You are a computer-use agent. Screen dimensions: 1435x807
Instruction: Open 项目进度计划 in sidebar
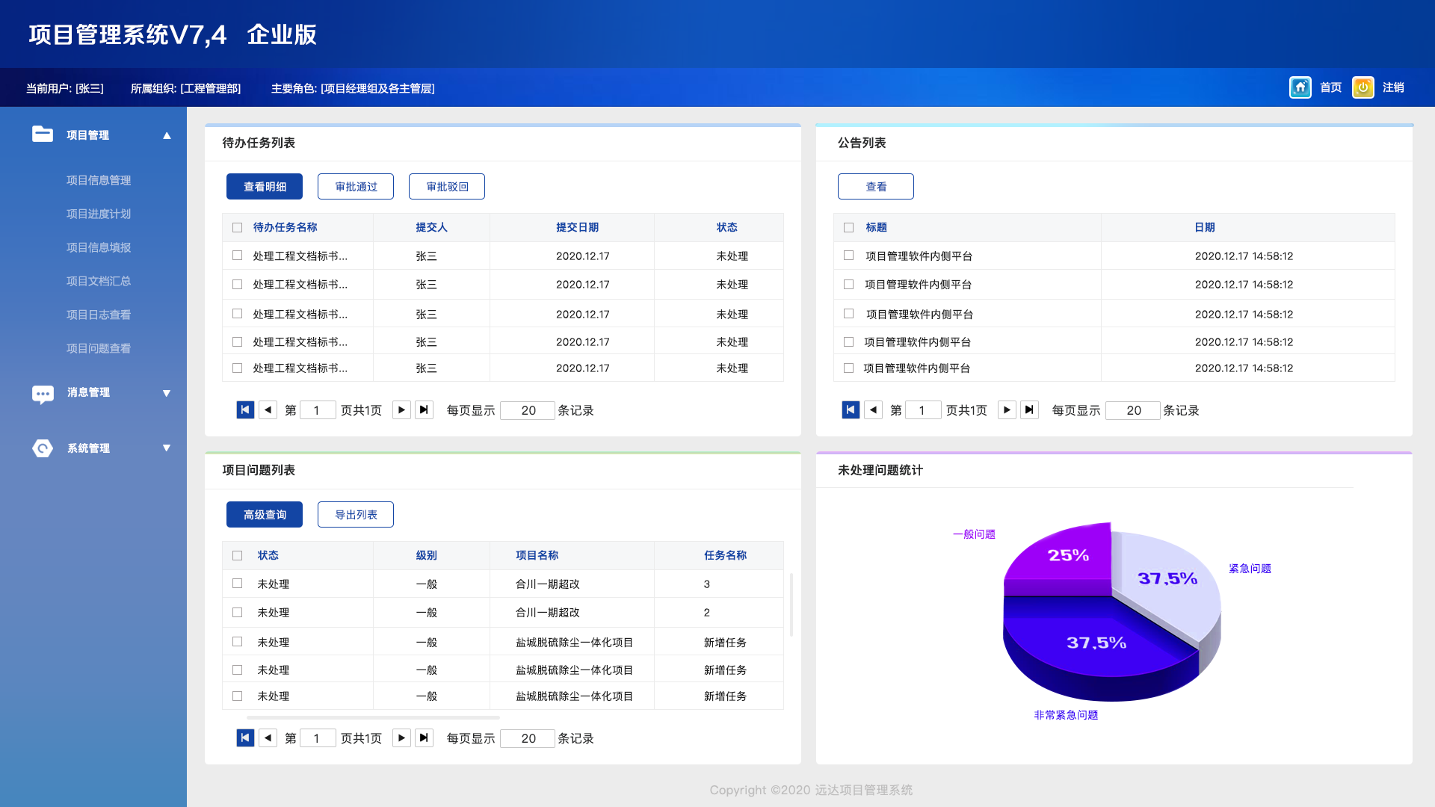point(99,214)
